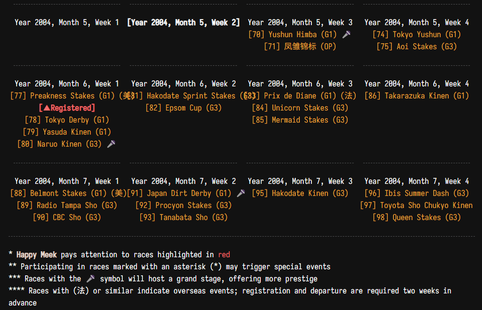Open race [91] Japan Dirt Derby (G1)
482x310 pixels.
(x=179, y=193)
